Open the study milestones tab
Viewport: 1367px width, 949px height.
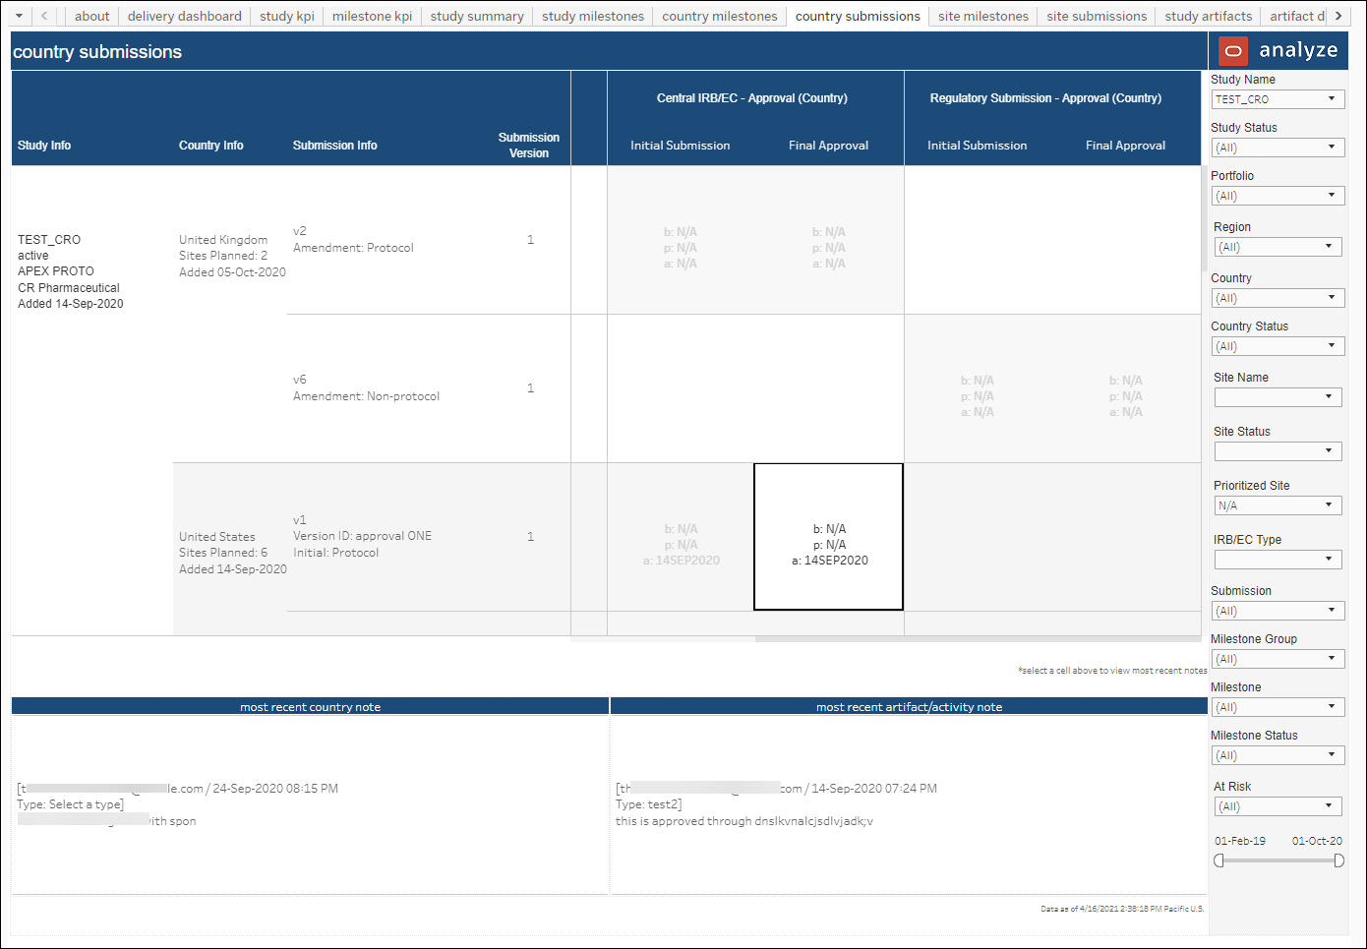(593, 16)
